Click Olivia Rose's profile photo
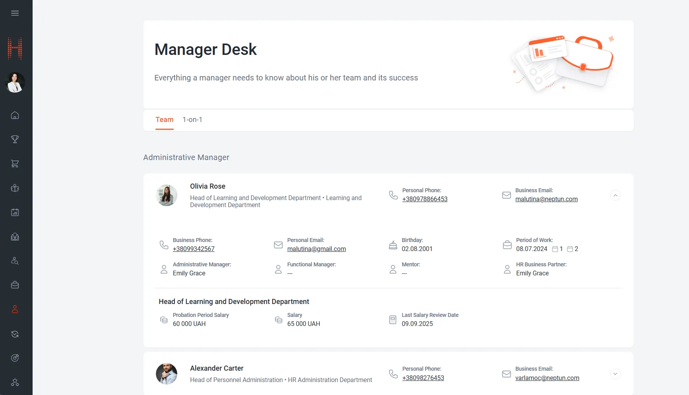The height and width of the screenshot is (395, 689). click(167, 195)
